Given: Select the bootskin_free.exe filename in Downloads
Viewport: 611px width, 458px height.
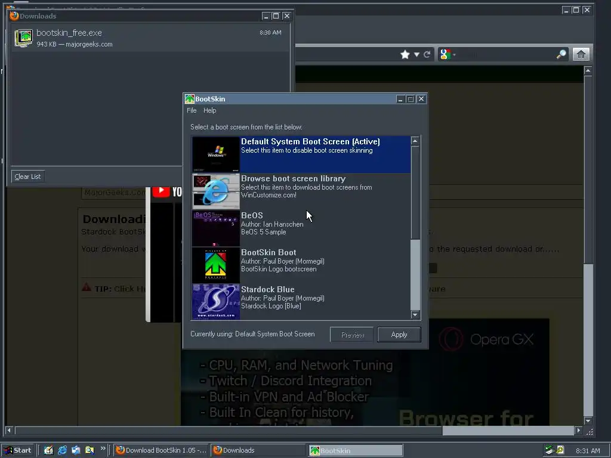Looking at the screenshot, I should (x=69, y=33).
